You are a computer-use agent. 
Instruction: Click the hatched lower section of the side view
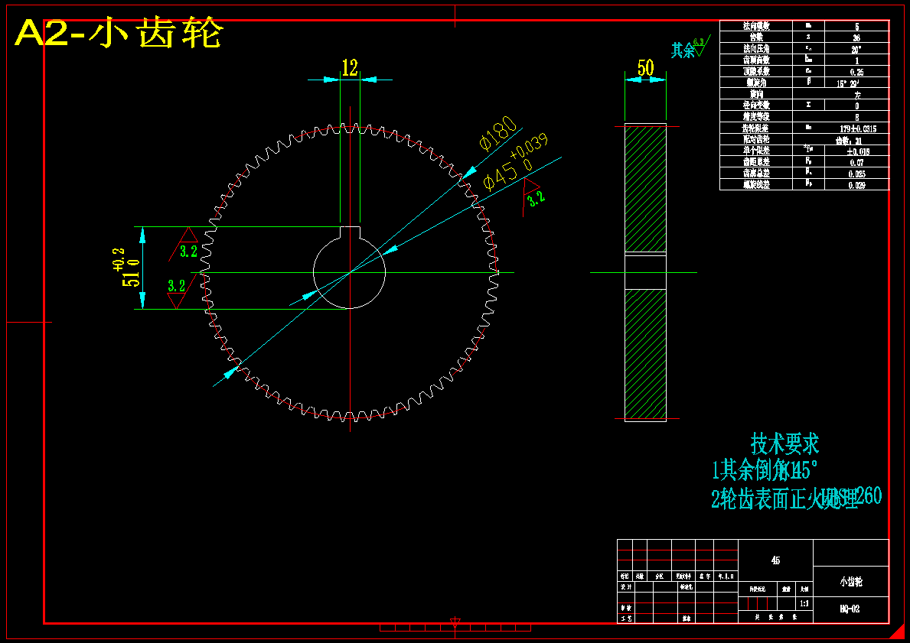click(x=645, y=354)
